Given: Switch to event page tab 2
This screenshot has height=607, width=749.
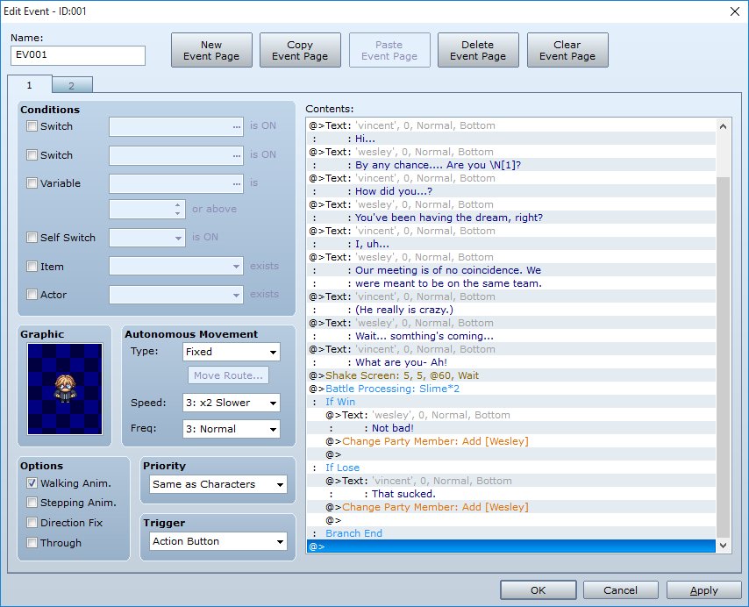Looking at the screenshot, I should (x=72, y=85).
